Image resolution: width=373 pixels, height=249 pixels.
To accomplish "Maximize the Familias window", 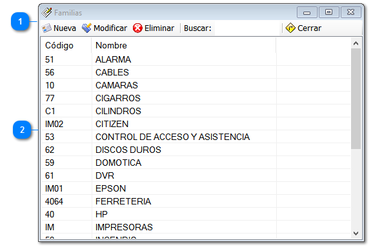I will [328, 12].
